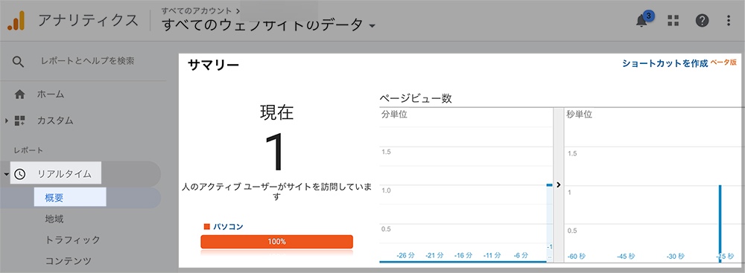Open the help question mark icon
The width and height of the screenshot is (745, 273).
702,20
